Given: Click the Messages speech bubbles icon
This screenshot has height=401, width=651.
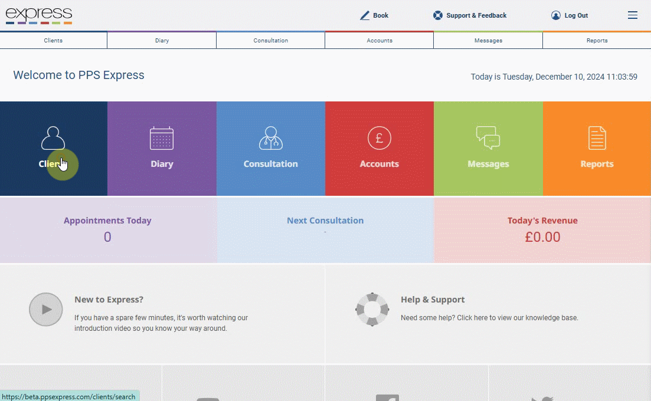Looking at the screenshot, I should (488, 138).
